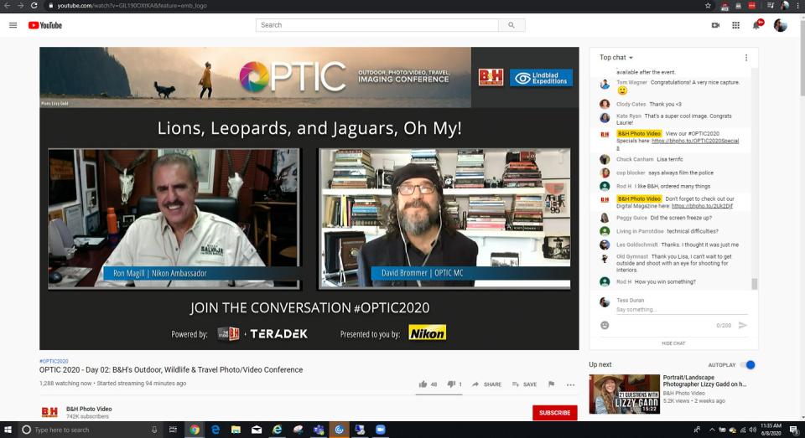The height and width of the screenshot is (438, 805).
Task: Open Zoom from the taskbar
Action: (x=381, y=430)
